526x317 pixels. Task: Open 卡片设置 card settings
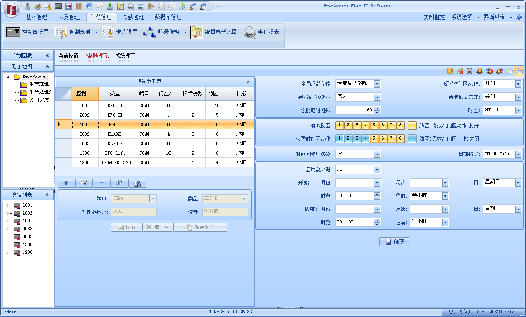(120, 32)
